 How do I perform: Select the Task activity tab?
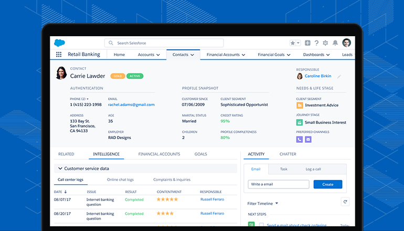tap(284, 169)
